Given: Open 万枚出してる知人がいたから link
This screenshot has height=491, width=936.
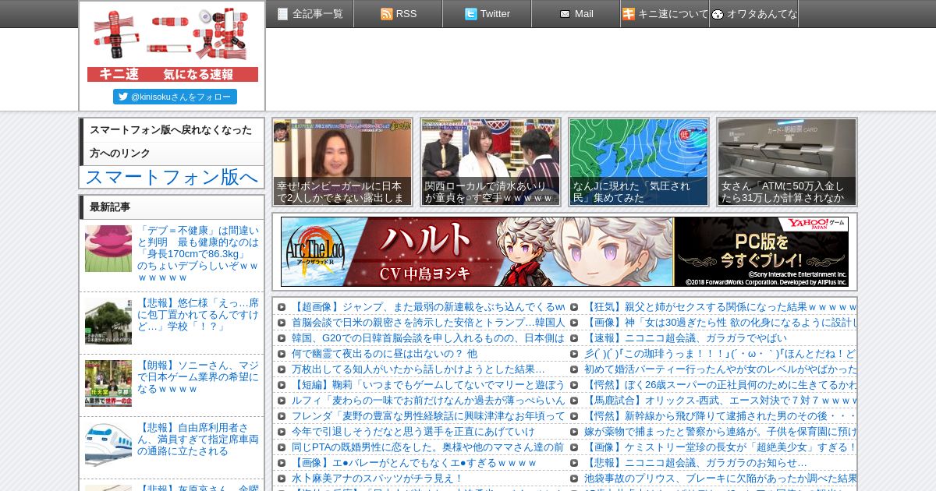Looking at the screenshot, I should pos(418,369).
